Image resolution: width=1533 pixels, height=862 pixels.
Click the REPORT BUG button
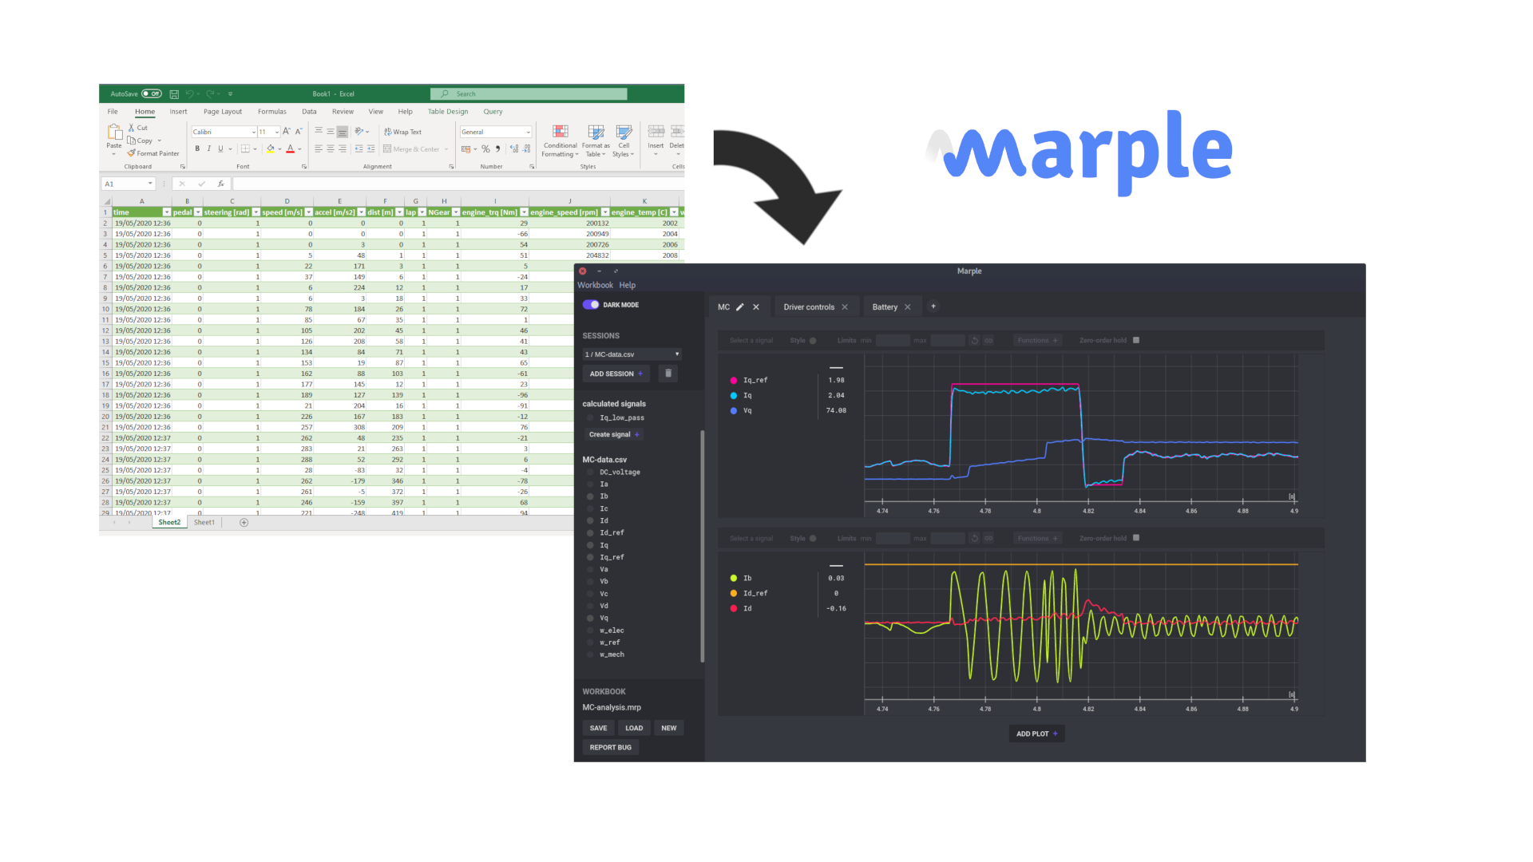[611, 748]
